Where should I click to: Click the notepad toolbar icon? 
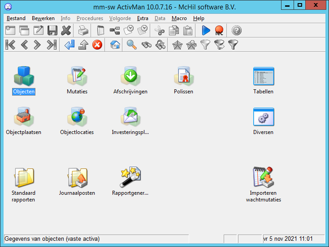click(x=100, y=30)
